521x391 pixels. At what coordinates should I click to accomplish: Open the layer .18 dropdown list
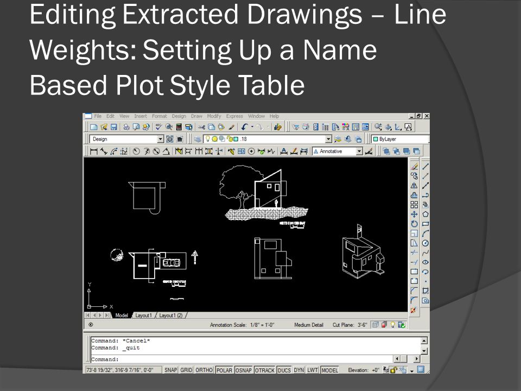328,139
